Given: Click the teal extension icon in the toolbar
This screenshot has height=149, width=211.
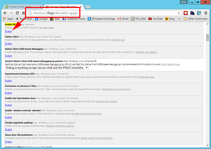Looking at the screenshot, I should [x=199, y=13].
